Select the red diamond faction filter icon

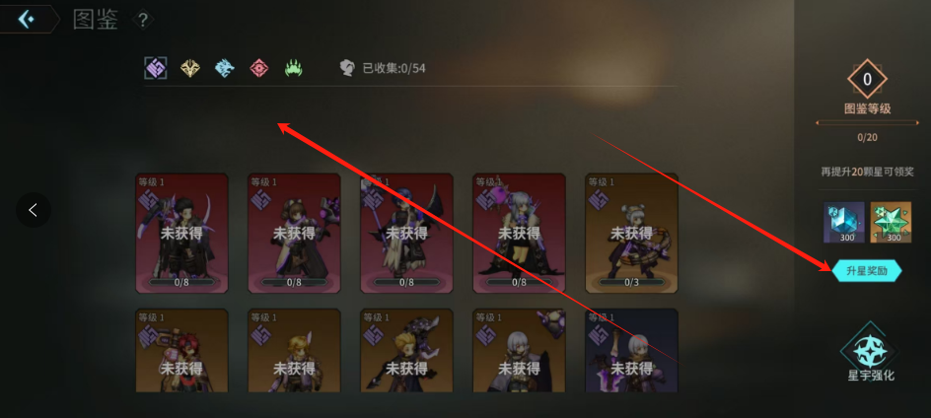[x=258, y=68]
